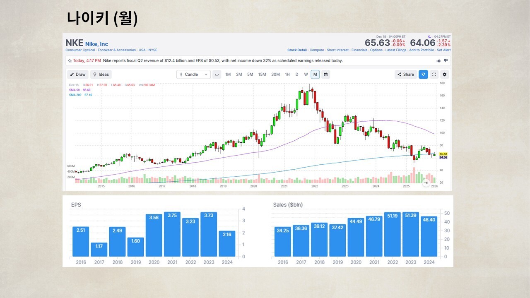Screen dimensions: 530x298
Task: Click the 1.17 EPS bar
Action: click(x=99, y=250)
